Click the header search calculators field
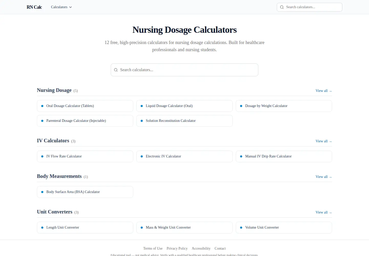The image size is (369, 256). point(310,7)
